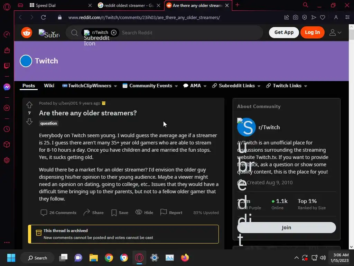Viewport: 354px width, 266px height.
Task: Expand the Community Events menu
Action: coord(150,86)
